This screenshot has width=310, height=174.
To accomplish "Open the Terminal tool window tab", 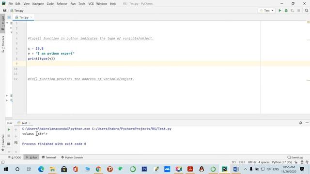I will tap(49, 158).
